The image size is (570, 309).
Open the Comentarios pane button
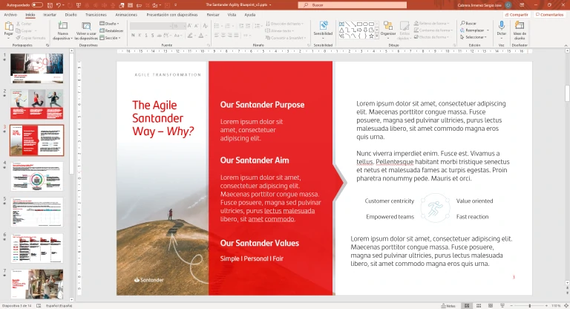pyautogui.click(x=550, y=14)
